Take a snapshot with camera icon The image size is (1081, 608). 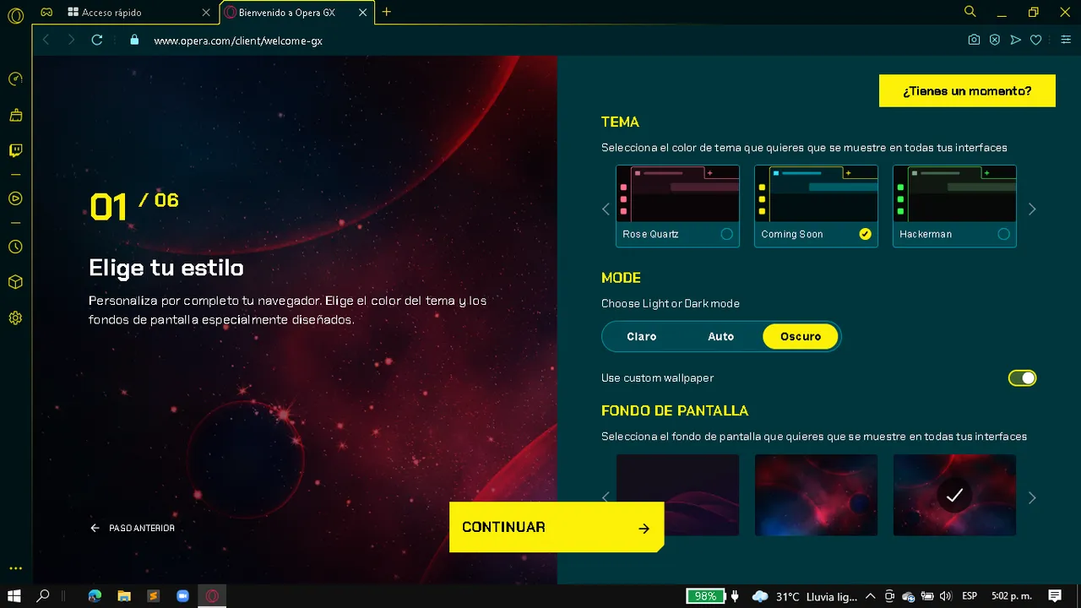[974, 40]
